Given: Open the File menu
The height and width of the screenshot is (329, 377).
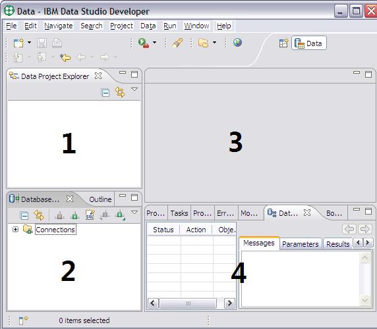Looking at the screenshot, I should 11,26.
